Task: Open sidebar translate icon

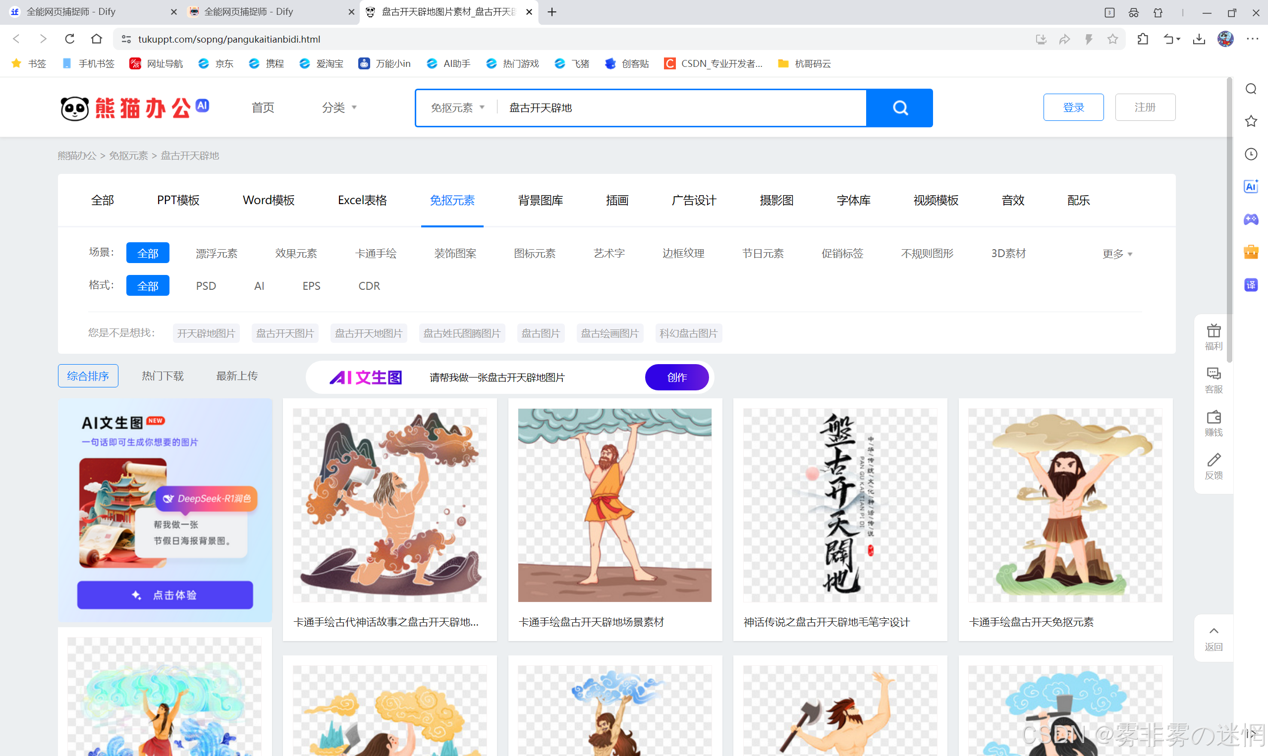Action: pos(1251,285)
